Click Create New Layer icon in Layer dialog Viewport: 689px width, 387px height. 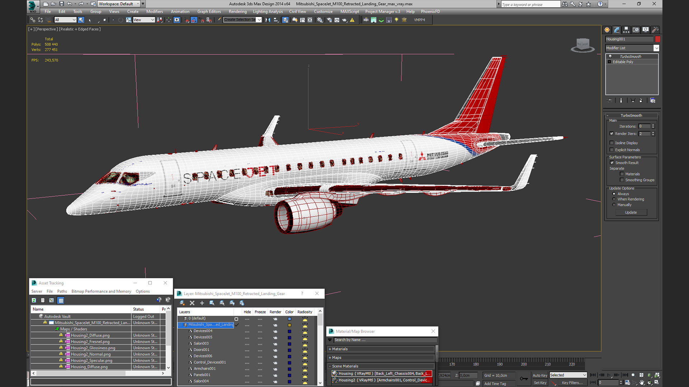tap(182, 303)
